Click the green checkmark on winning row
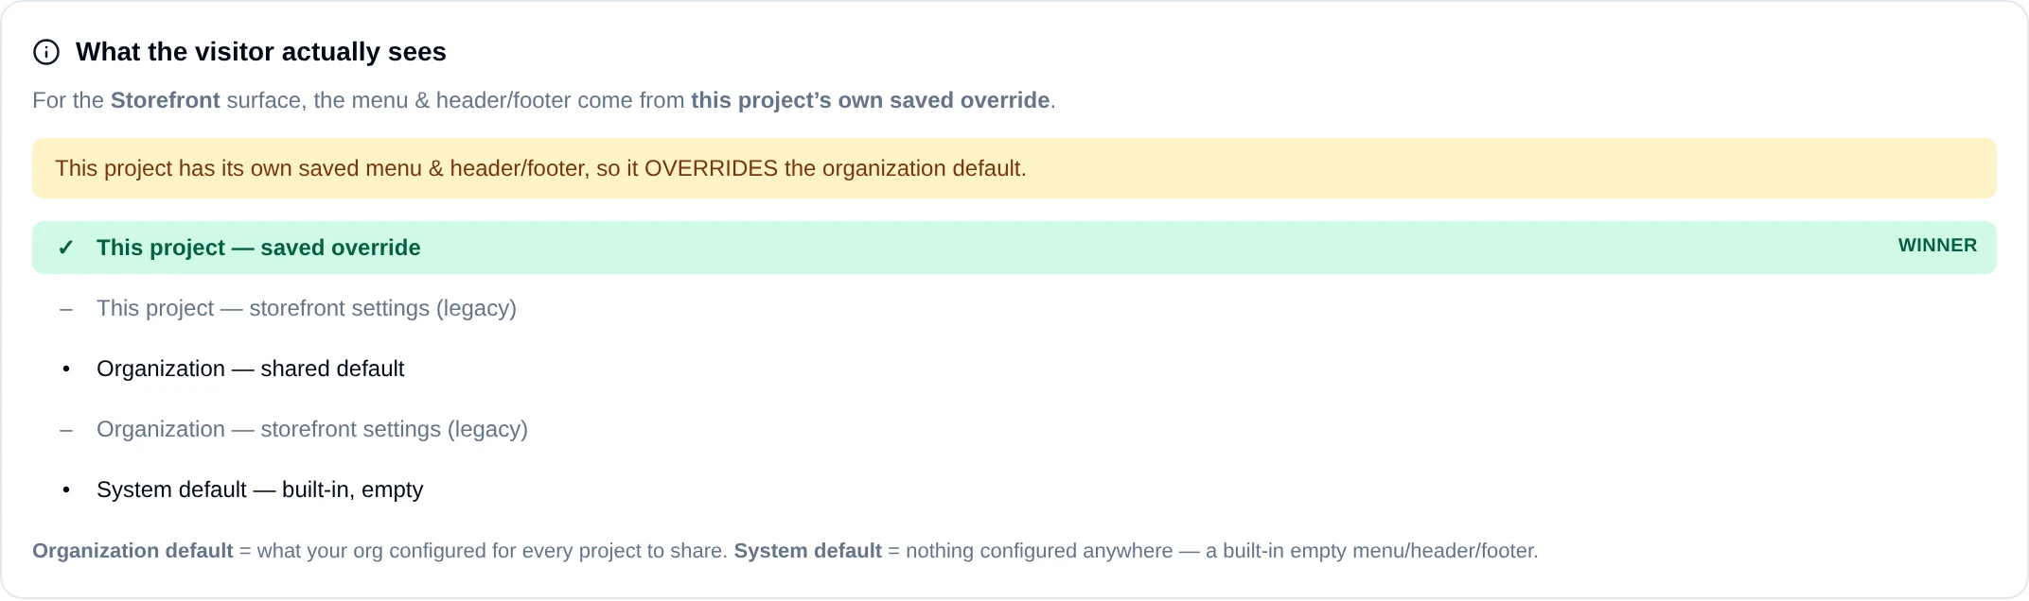Viewport: 2029px width, 601px height. tap(65, 248)
